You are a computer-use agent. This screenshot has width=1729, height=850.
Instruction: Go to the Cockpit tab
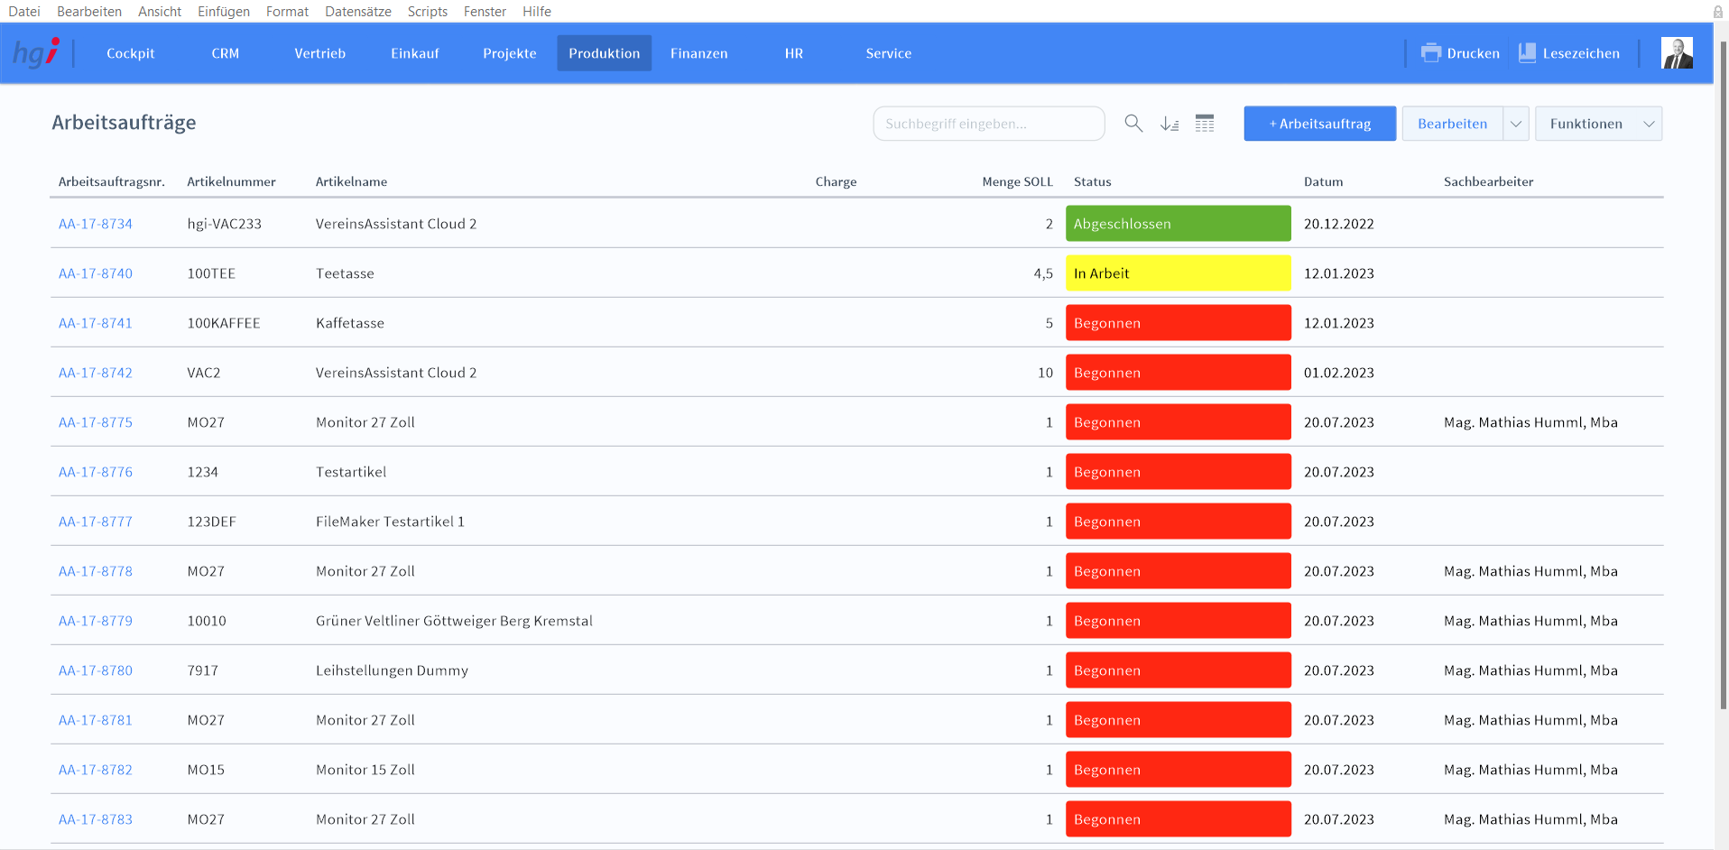pyautogui.click(x=131, y=53)
